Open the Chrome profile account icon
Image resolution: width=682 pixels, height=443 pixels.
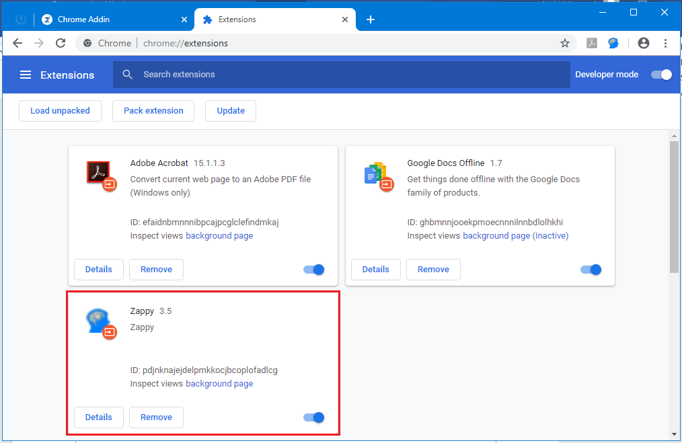coord(643,43)
